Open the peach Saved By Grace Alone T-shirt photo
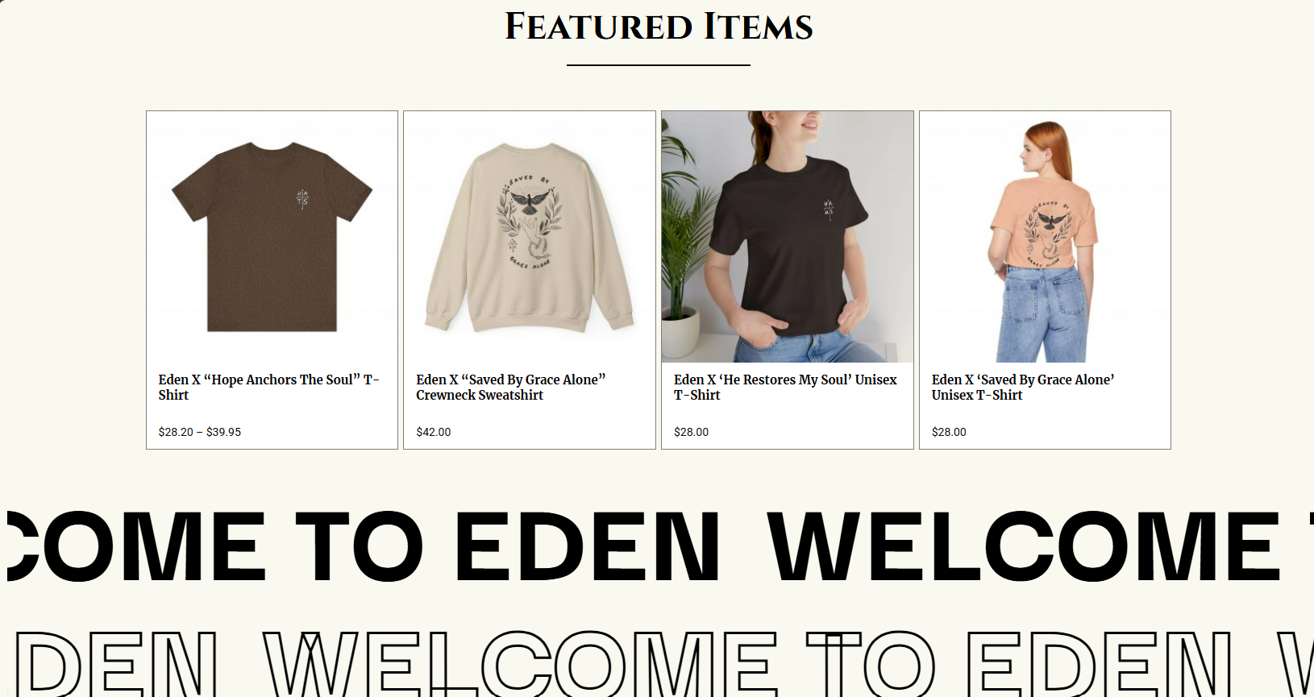This screenshot has width=1314, height=697. pos(1045,237)
